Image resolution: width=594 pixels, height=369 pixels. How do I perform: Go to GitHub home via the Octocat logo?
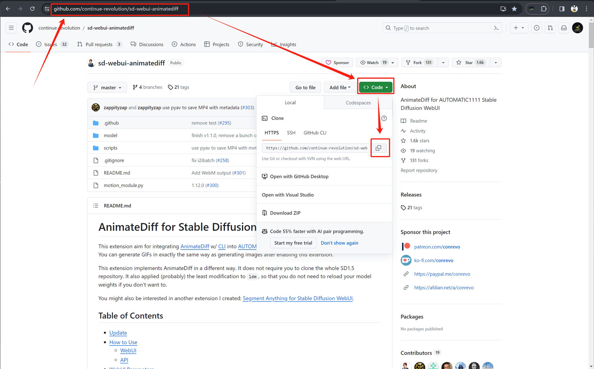(x=27, y=28)
